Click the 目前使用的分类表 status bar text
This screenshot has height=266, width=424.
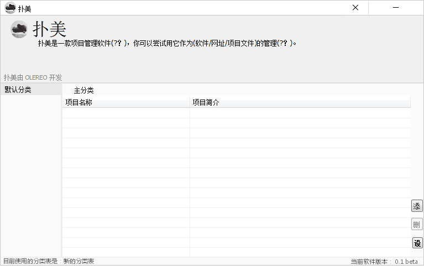49,261
